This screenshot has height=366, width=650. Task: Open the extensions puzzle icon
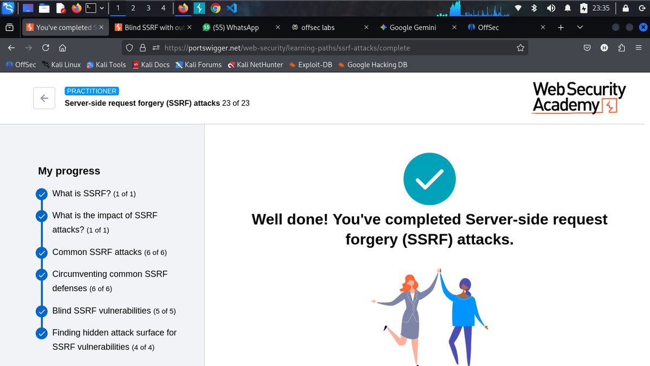[621, 48]
